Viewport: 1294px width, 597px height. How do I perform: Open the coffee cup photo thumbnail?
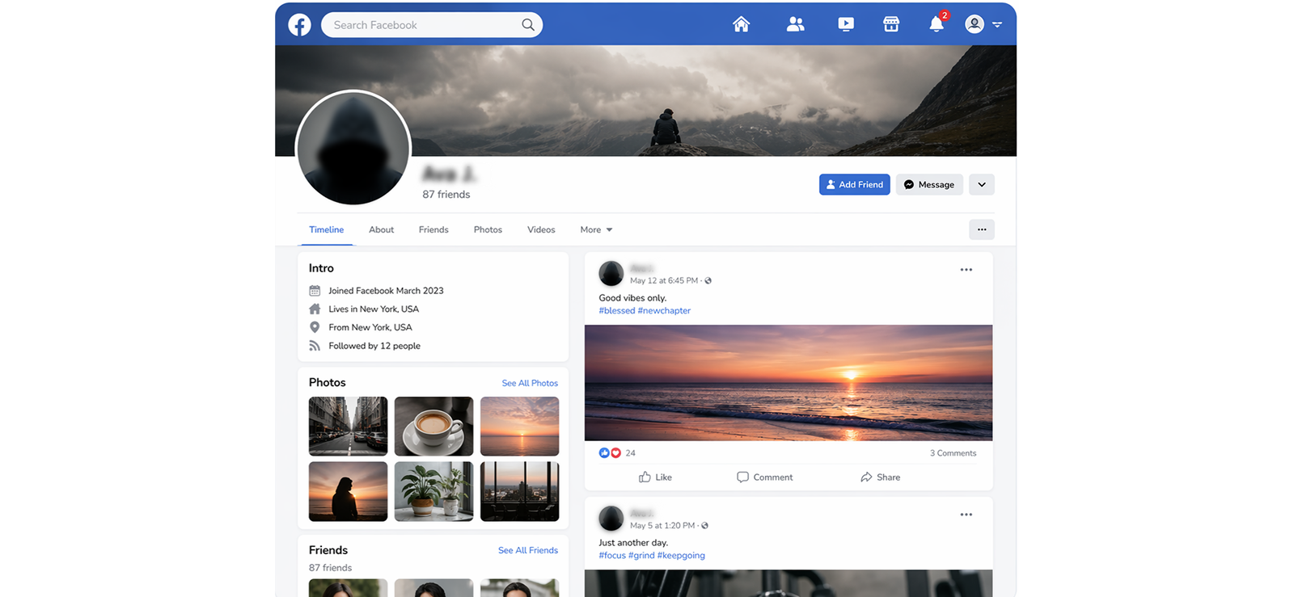click(433, 427)
